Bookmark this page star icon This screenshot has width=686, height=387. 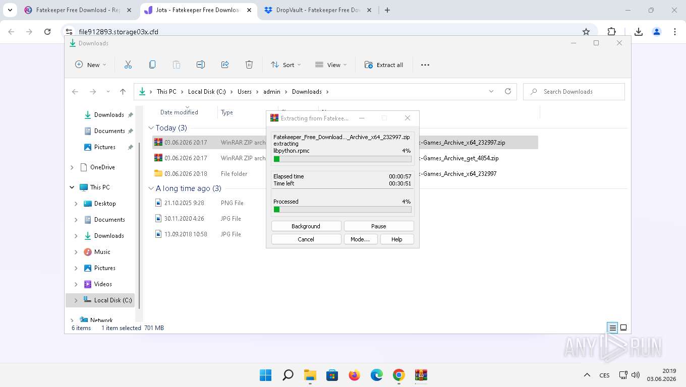click(586, 32)
